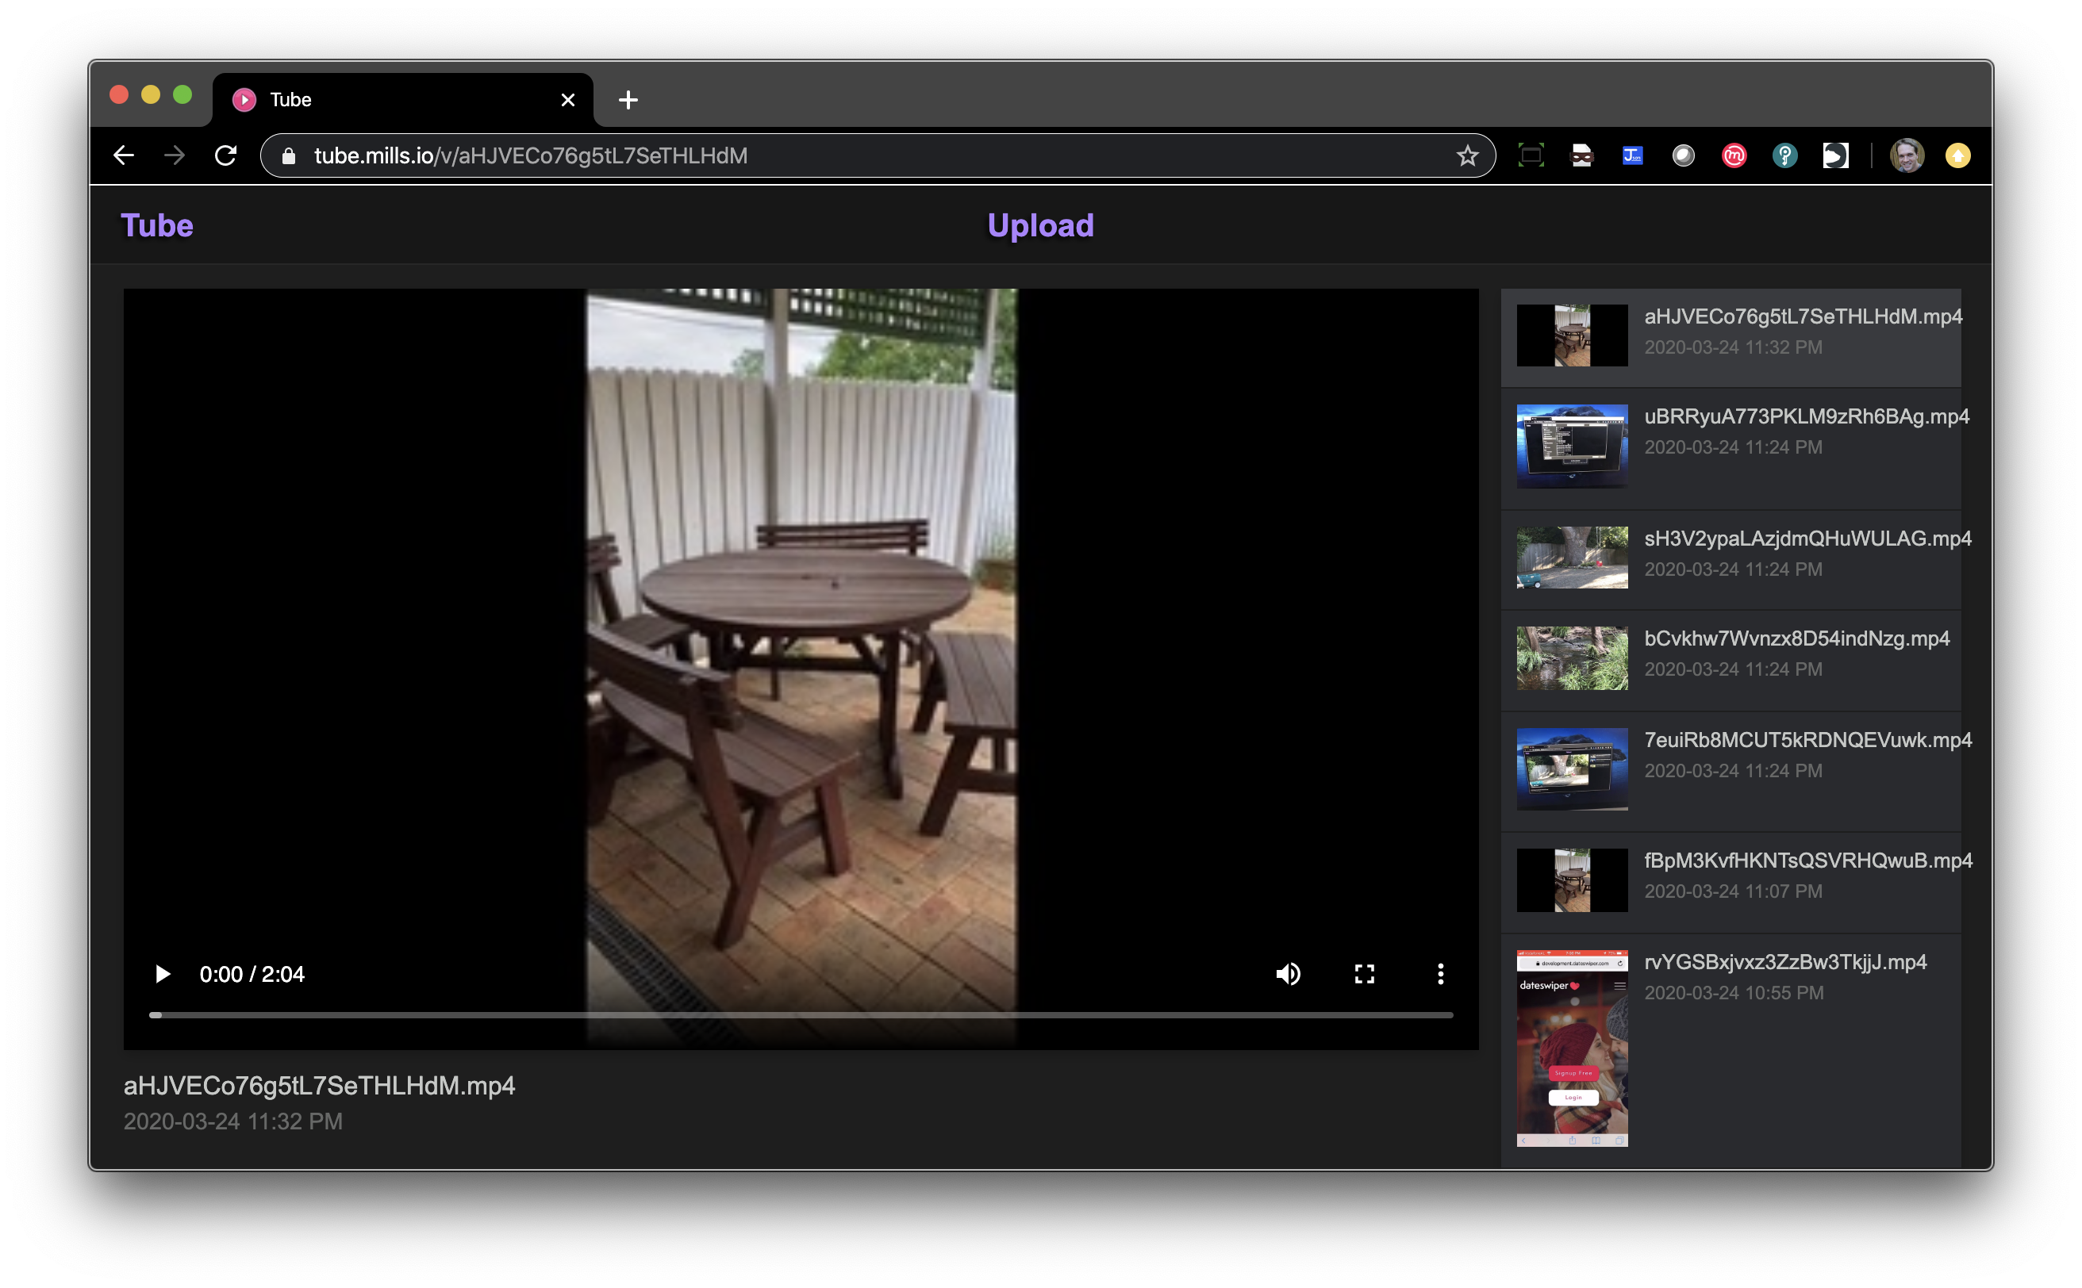This screenshot has height=1288, width=2082.
Task: View site lock information
Action: 289,156
